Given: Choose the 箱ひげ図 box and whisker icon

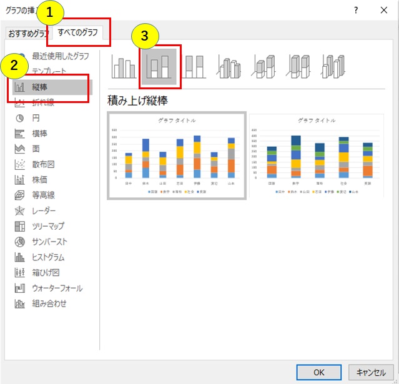Looking at the screenshot, I should tap(20, 273).
